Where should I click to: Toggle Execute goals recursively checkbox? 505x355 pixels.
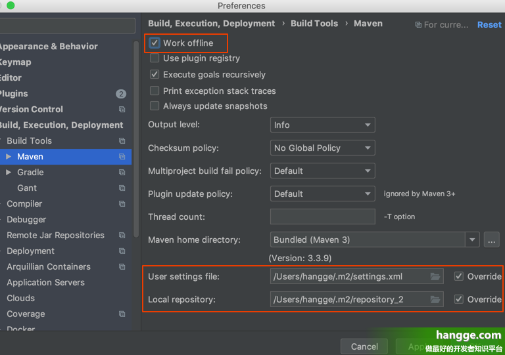(155, 75)
